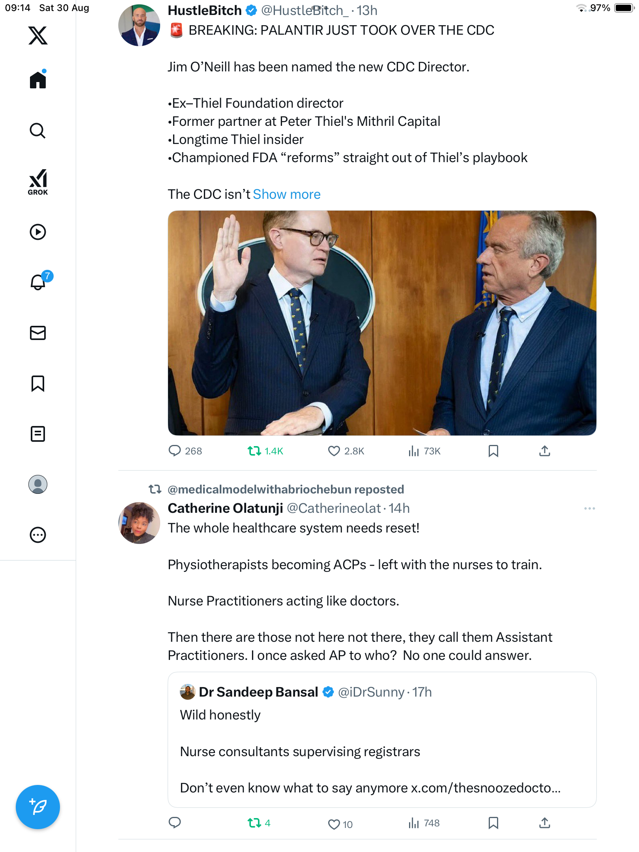Open your Profile from the sidebar
The width and height of the screenshot is (639, 852).
pos(38,484)
